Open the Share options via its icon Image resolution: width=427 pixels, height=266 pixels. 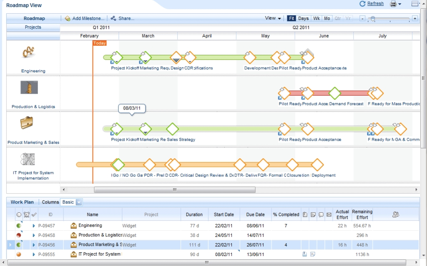coord(113,18)
